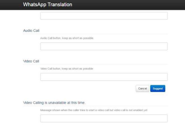
Task: Focus the Video Calling unavailable translation input
Action: (104, 118)
